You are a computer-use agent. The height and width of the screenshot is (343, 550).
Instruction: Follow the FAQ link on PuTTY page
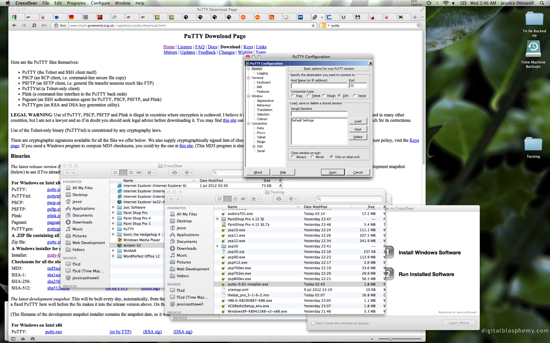tap(200, 47)
